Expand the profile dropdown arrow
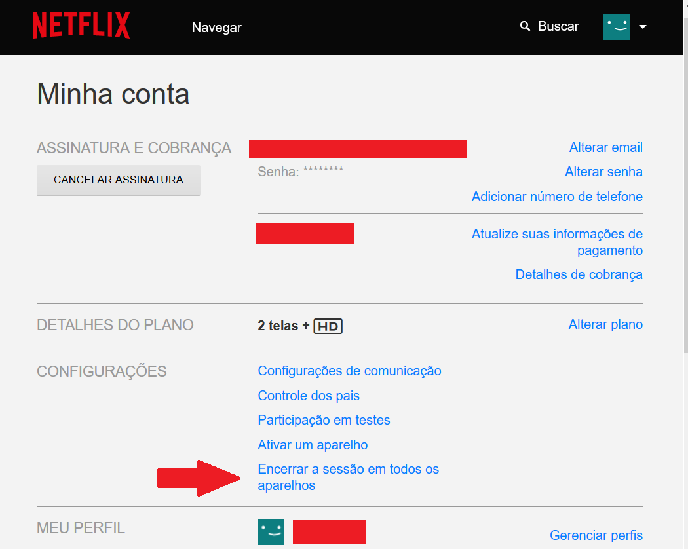 coord(643,27)
